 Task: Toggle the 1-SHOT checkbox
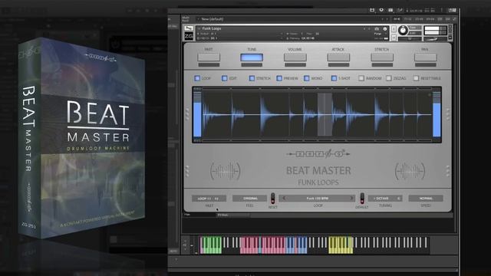coord(334,78)
